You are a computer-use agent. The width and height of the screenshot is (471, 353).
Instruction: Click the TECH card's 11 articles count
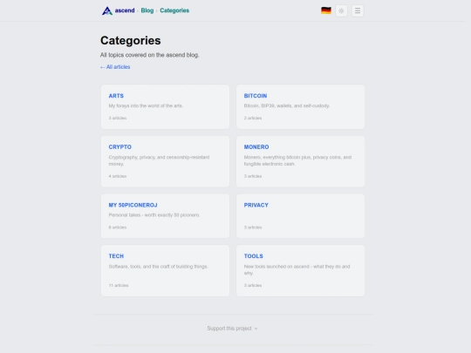[x=119, y=286]
